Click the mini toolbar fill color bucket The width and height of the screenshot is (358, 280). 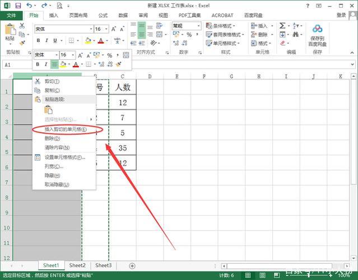coord(63,64)
